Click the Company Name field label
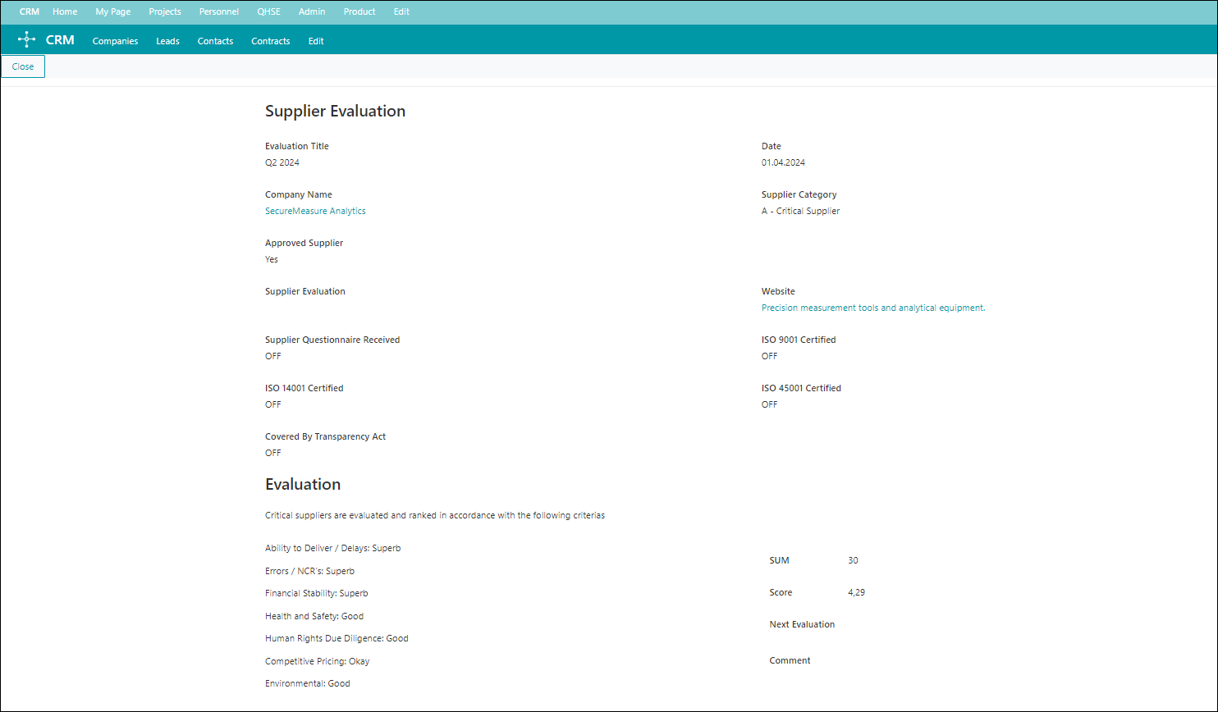This screenshot has height=712, width=1218. click(x=299, y=194)
